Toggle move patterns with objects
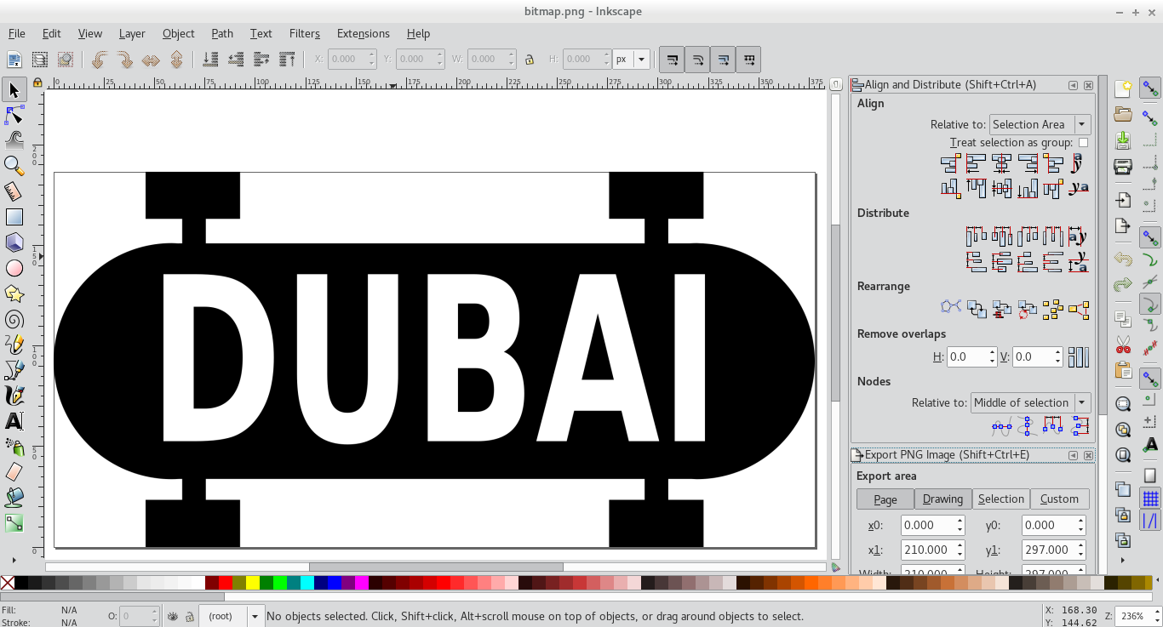This screenshot has width=1163, height=627. point(748,60)
